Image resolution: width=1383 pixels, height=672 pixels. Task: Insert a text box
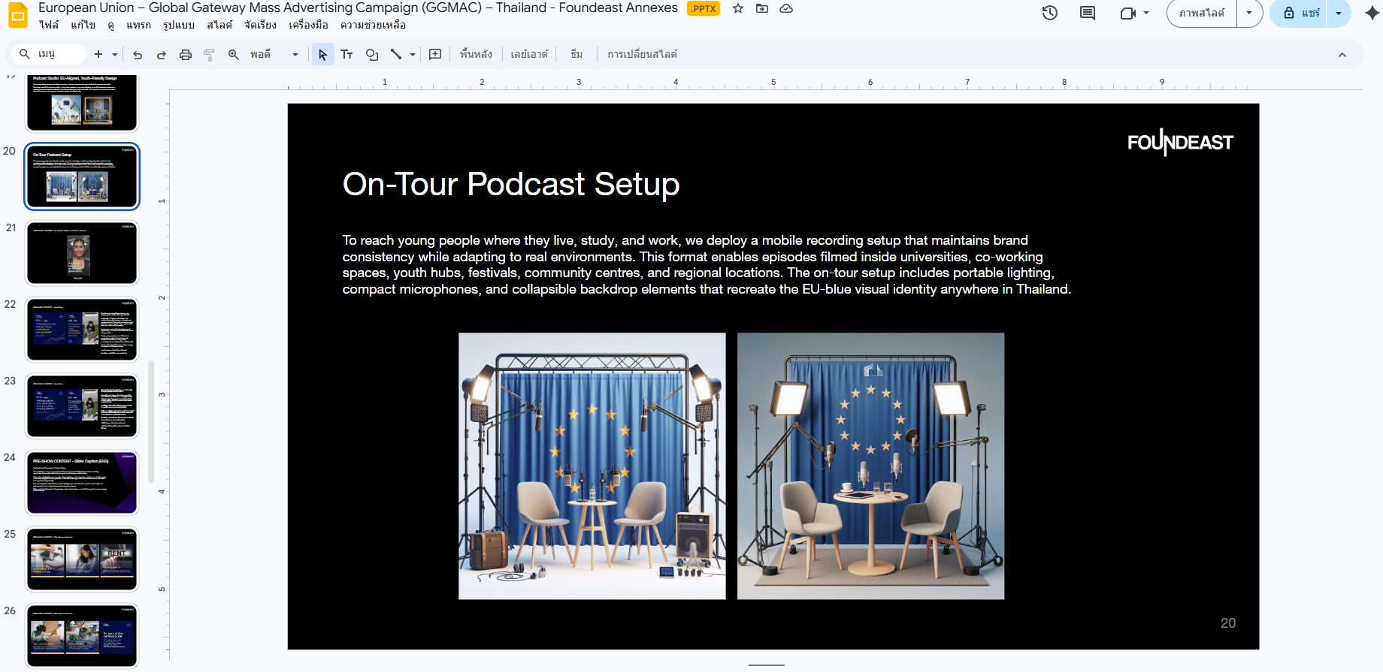[x=347, y=54]
